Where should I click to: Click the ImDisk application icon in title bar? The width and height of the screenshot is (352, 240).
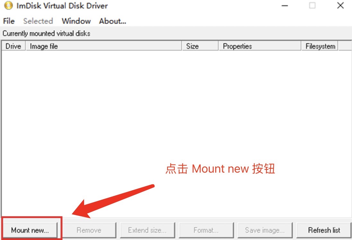(x=9, y=5)
